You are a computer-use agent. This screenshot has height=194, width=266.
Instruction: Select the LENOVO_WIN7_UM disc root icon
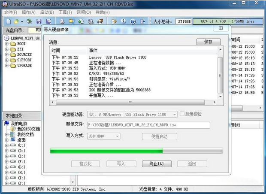point(6,38)
